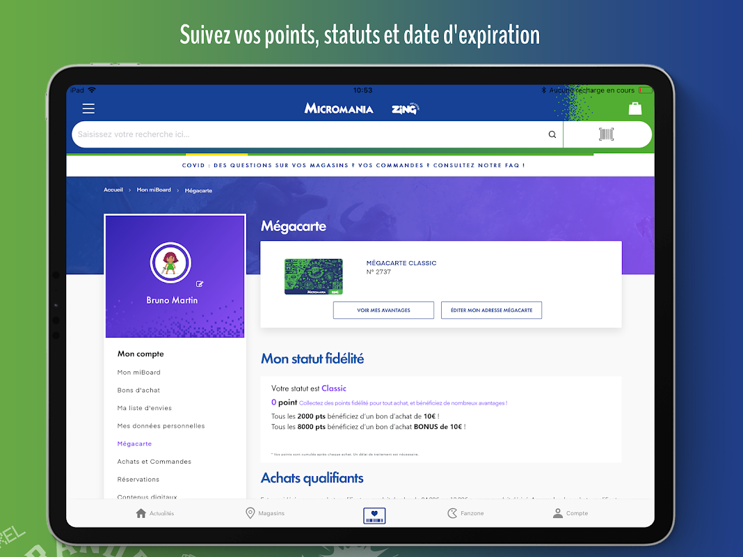Open the hamburger navigation menu
This screenshot has height=557, width=743.
[88, 109]
